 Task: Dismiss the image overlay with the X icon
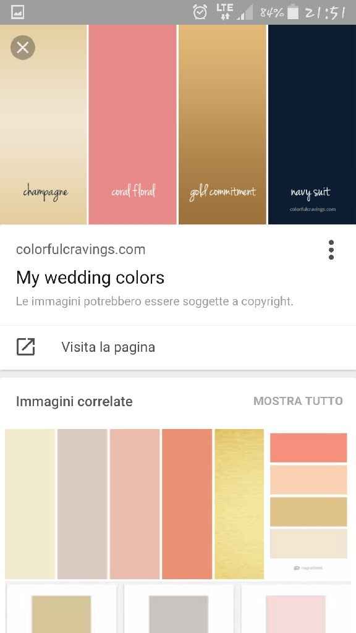coord(22,48)
